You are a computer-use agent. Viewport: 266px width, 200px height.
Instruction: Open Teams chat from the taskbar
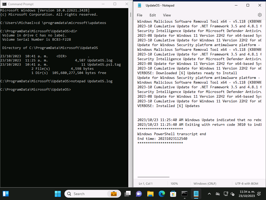(139, 194)
